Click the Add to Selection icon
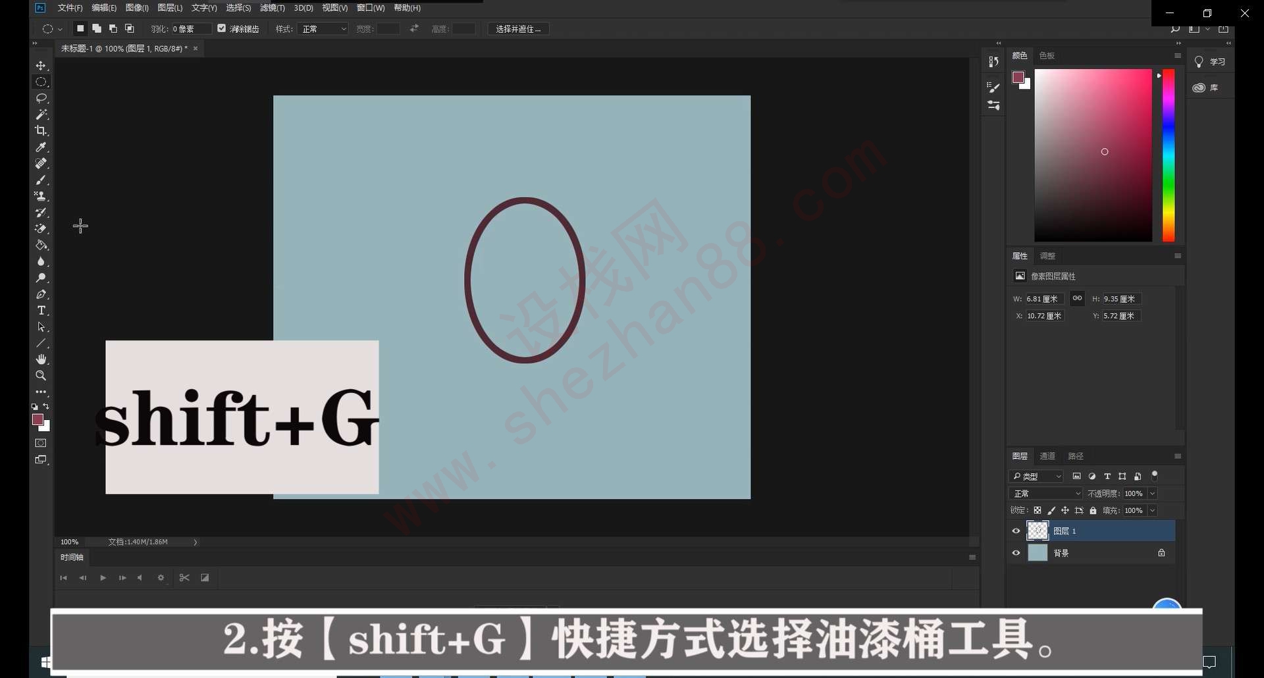This screenshot has height=678, width=1264. pyautogui.click(x=97, y=28)
